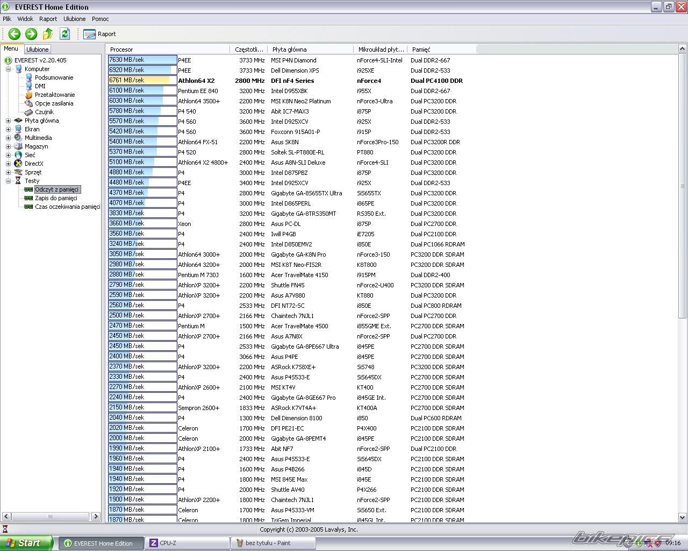This screenshot has width=688, height=551.
Task: Open the DMI tree entry
Action: (x=40, y=86)
